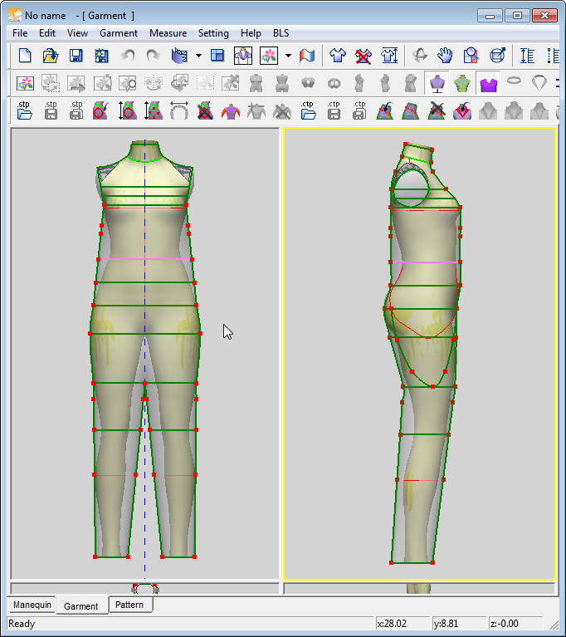
Task: Switch to the Pattern tab
Action: click(x=129, y=605)
